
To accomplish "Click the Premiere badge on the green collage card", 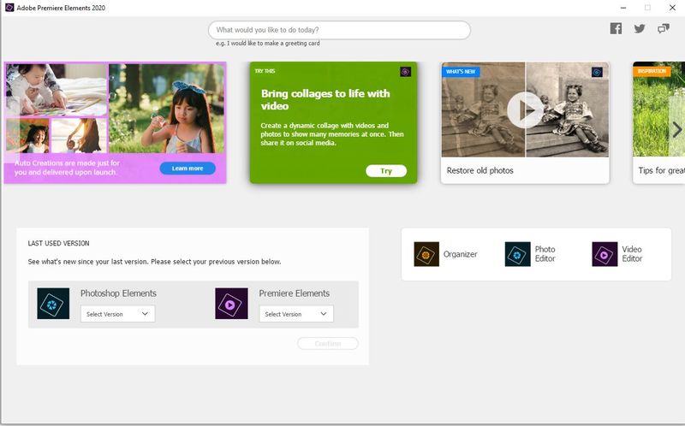I will (x=405, y=72).
